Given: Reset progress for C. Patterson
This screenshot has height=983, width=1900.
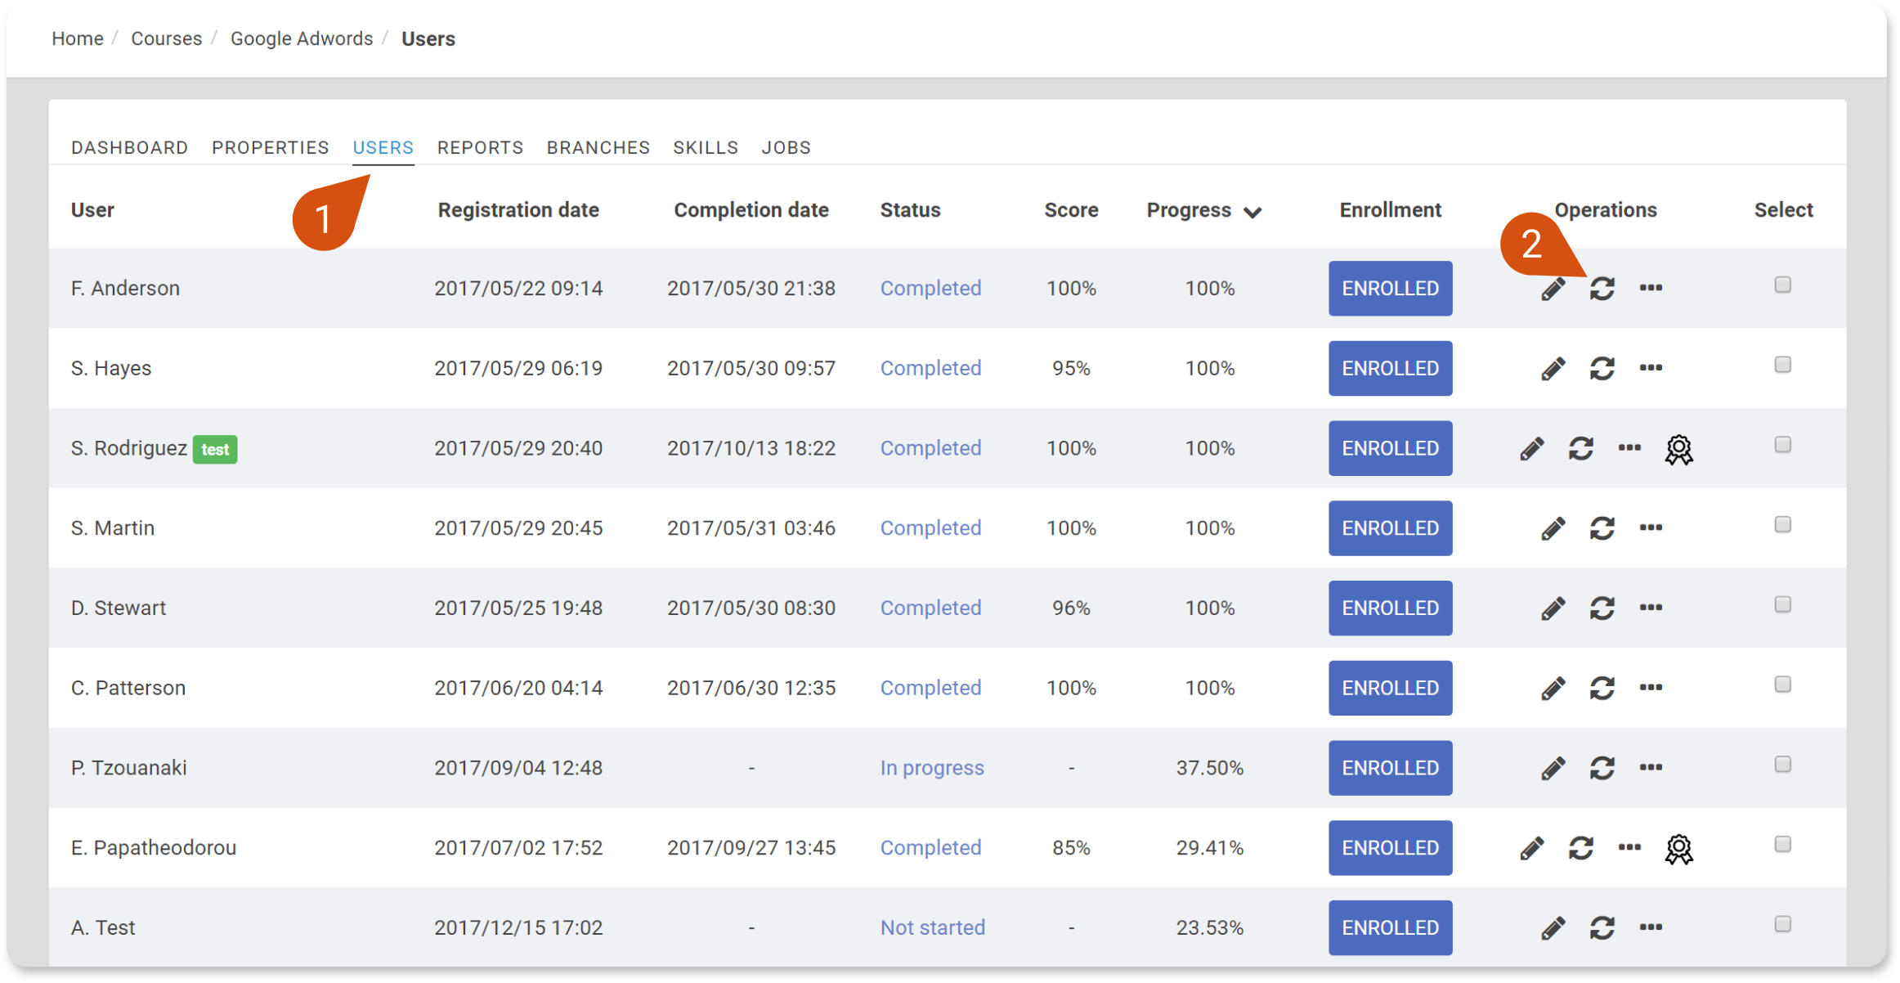Looking at the screenshot, I should coord(1602,689).
